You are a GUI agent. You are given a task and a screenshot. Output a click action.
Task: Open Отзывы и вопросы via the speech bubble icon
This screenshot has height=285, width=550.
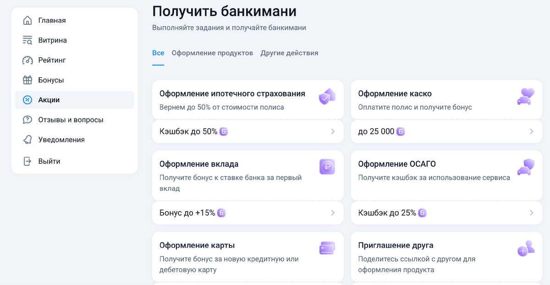tap(27, 120)
